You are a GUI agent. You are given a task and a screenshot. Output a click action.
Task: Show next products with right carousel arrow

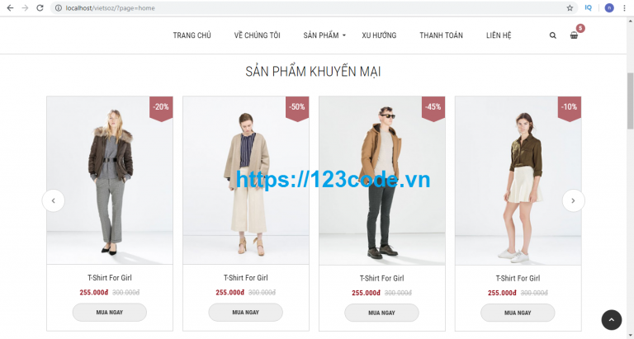tap(574, 200)
